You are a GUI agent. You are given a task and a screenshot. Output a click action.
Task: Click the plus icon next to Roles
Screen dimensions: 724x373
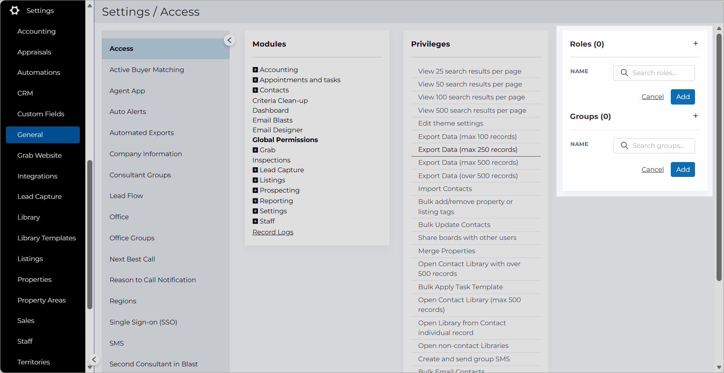pos(695,43)
